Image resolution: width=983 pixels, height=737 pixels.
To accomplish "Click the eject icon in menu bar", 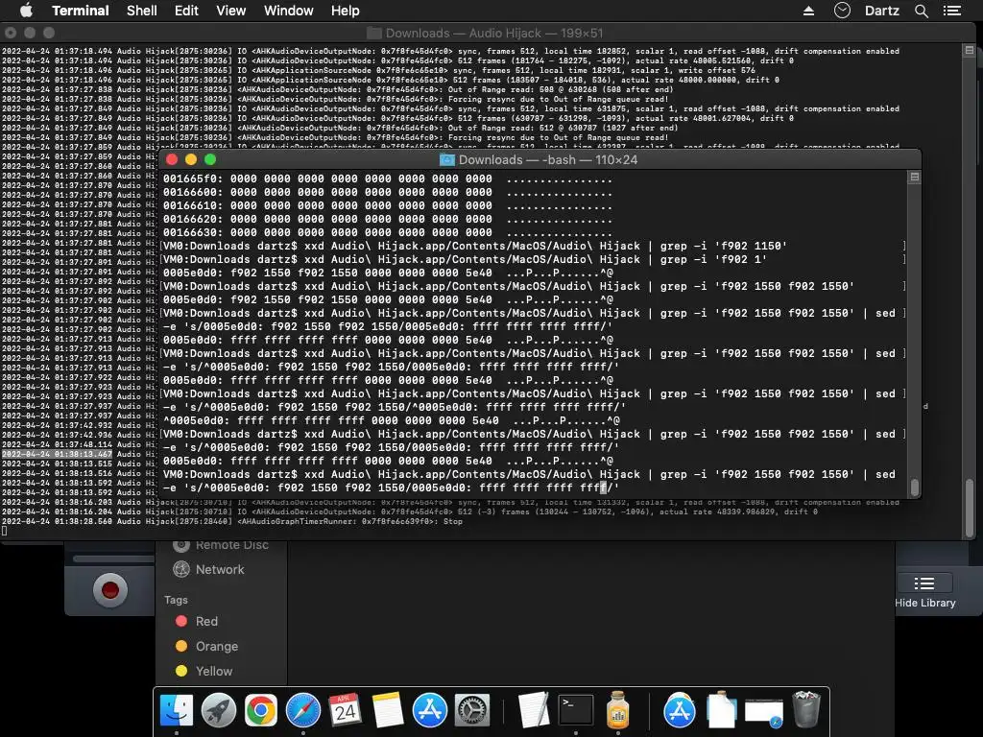I will point(808,11).
